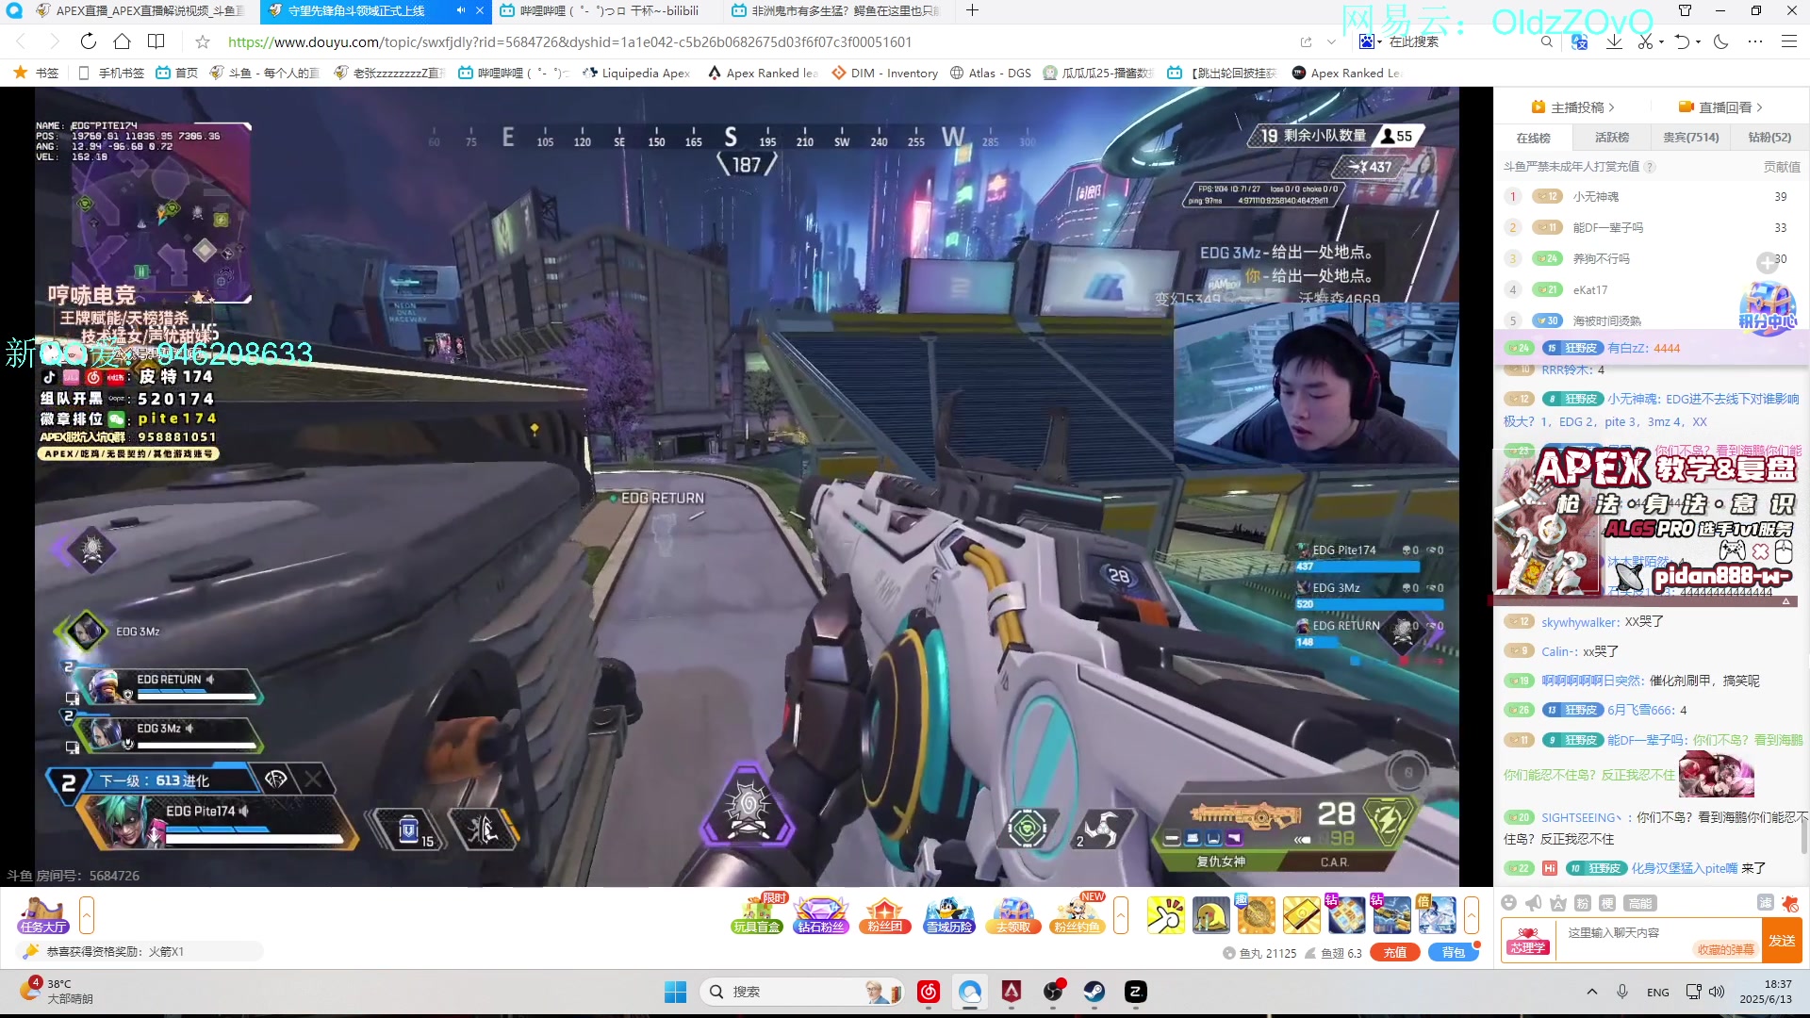Image resolution: width=1810 pixels, height=1018 pixels.
Task: Open the danmaku font style crown icon
Action: pyautogui.click(x=1558, y=903)
